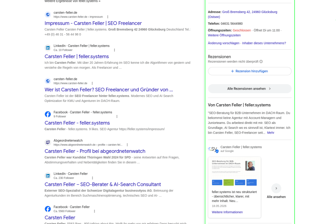Screen dimensions: 336x224
Task: Open the 'Carsten Feller - feller.systems' Facebook result
Action: (77, 123)
